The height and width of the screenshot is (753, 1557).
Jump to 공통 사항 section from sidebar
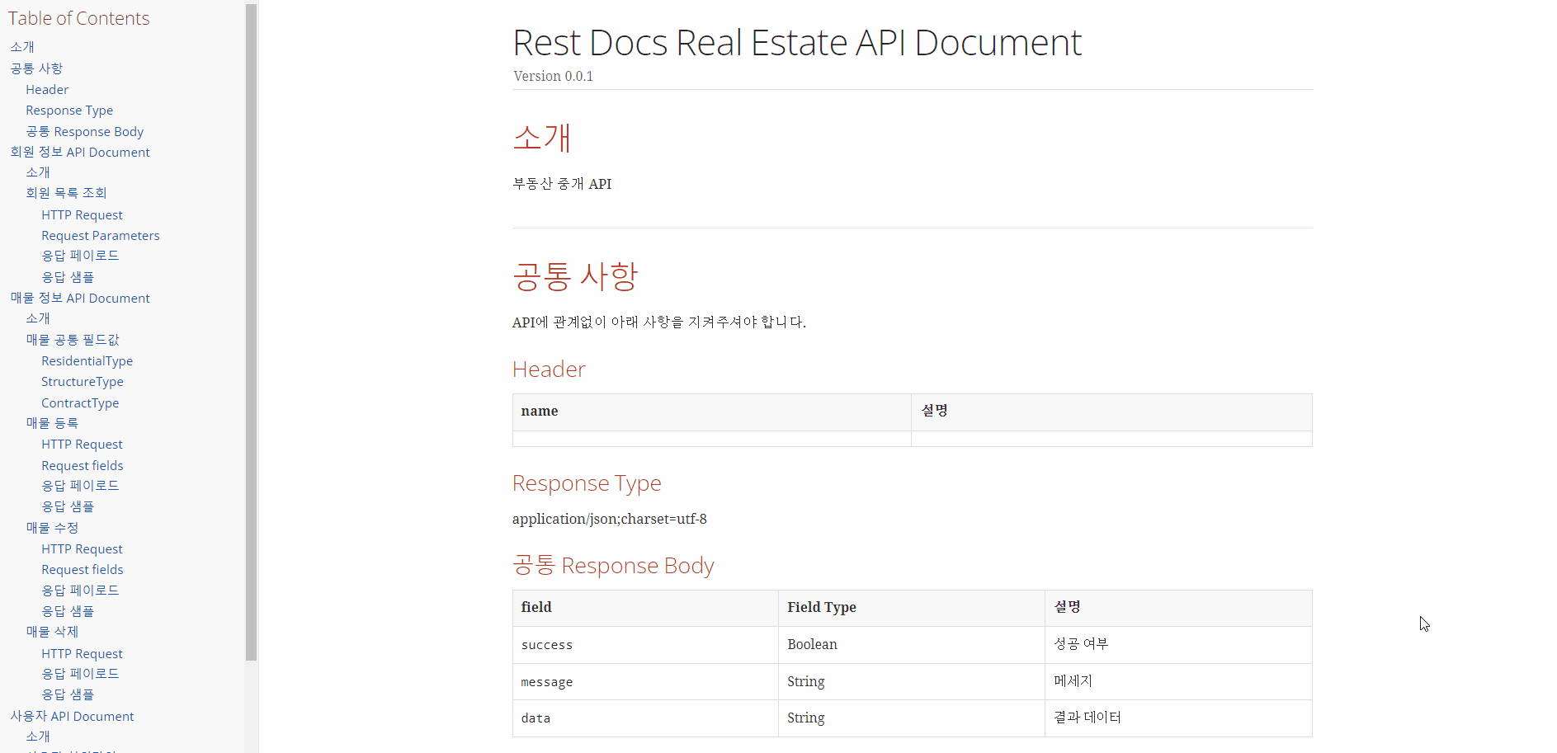pyautogui.click(x=36, y=68)
